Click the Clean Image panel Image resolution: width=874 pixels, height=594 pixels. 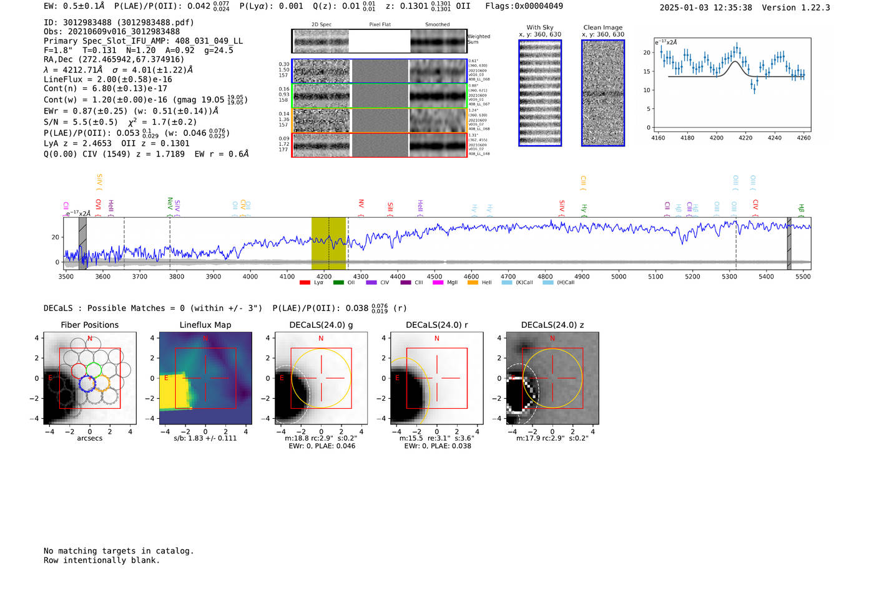[603, 93]
